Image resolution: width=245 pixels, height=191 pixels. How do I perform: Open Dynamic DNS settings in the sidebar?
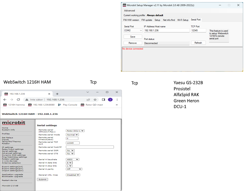pos(14,155)
